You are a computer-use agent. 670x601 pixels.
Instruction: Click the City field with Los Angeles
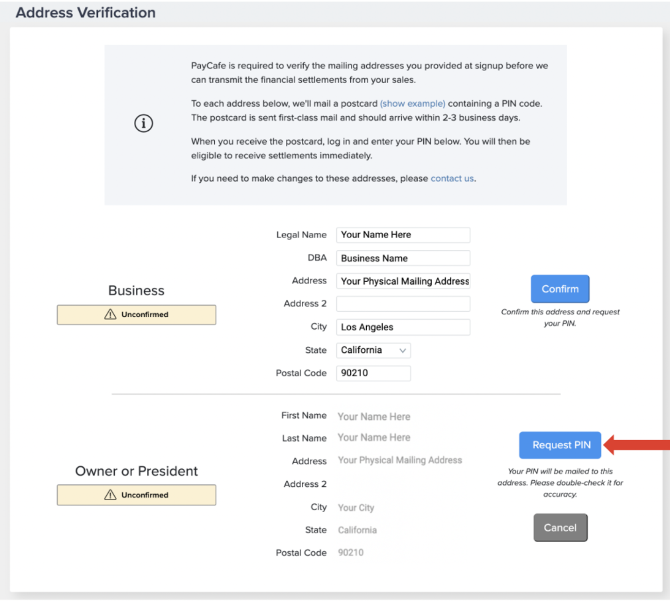403,327
